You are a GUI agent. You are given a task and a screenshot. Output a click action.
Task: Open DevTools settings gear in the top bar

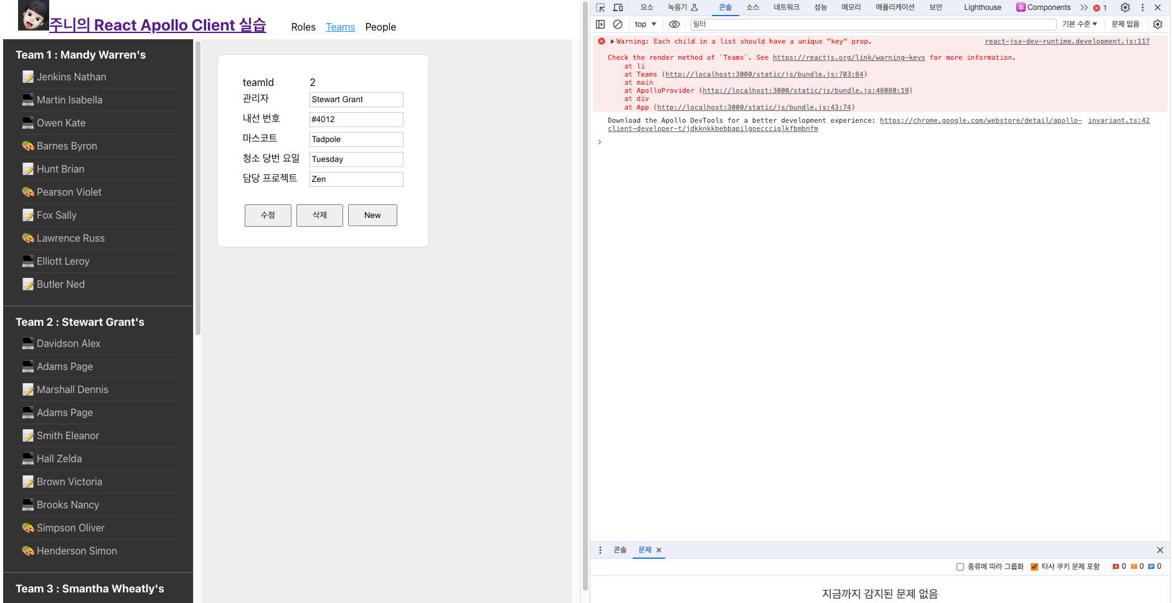(1125, 7)
